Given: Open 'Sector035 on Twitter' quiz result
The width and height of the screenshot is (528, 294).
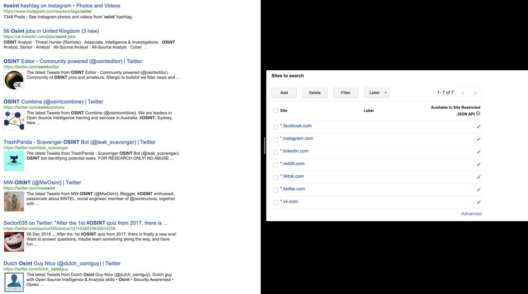Looking at the screenshot, I should (86, 223).
